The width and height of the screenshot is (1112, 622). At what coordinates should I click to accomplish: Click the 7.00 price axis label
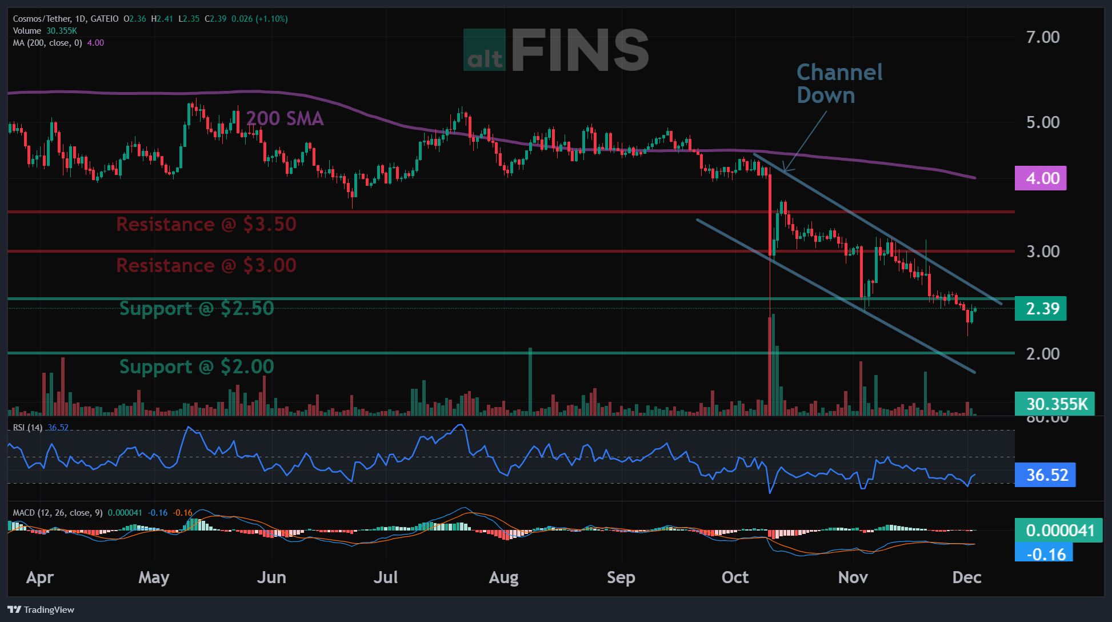pyautogui.click(x=1042, y=37)
